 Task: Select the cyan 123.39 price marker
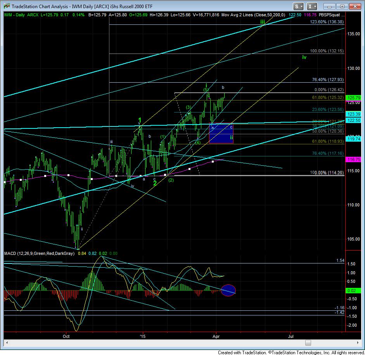pos(354,114)
